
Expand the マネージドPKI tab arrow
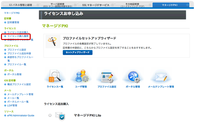(187, 5)
